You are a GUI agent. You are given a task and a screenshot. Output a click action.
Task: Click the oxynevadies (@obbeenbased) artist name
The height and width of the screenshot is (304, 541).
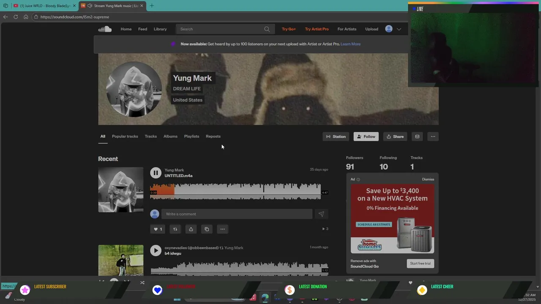click(191, 248)
